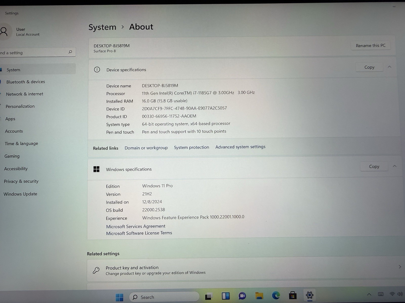This screenshot has height=303, width=405.
Task: Open the Domain or workgroup link
Action: [x=146, y=148]
